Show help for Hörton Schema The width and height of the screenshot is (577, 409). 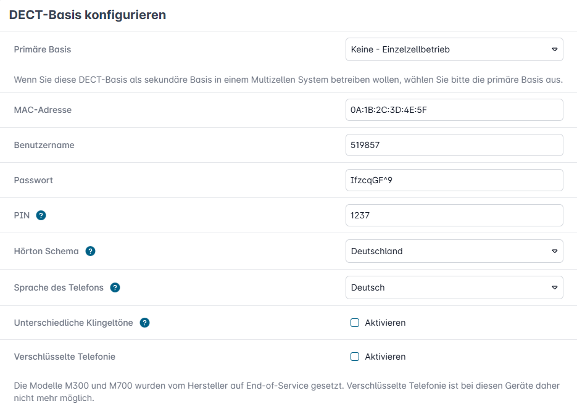coord(90,251)
